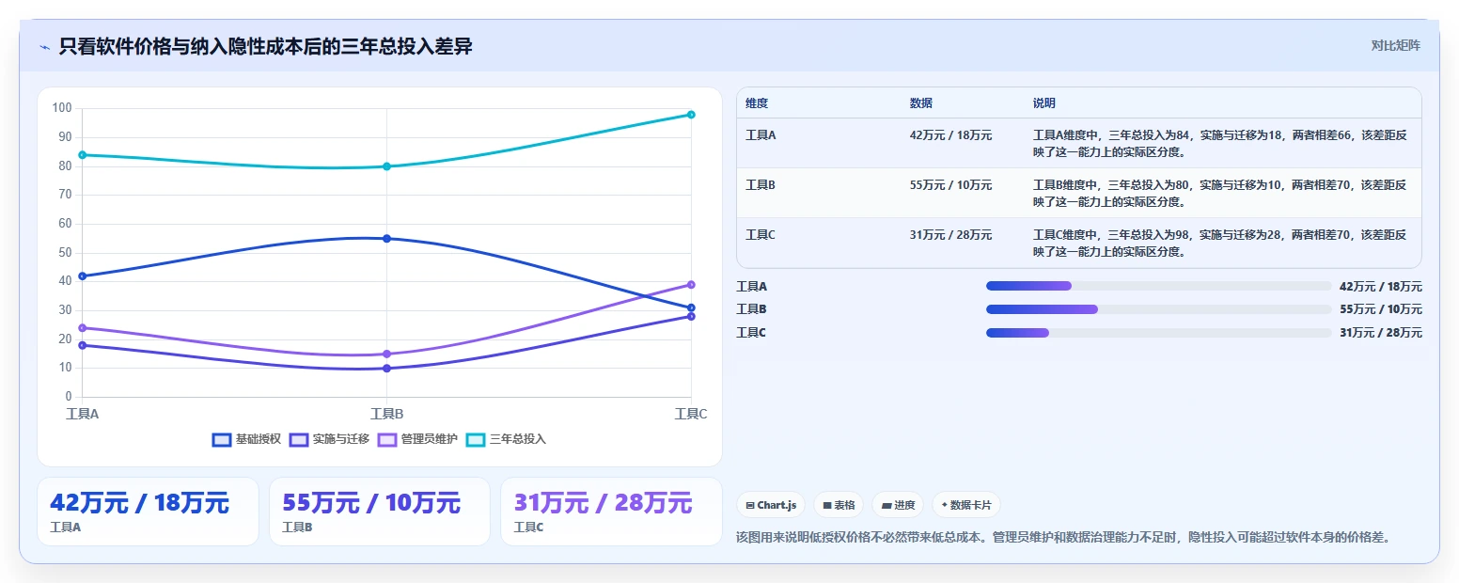Image resolution: width=1459 pixels, height=583 pixels.
Task: Click the 工具B维度中 description text
Action: [1220, 193]
